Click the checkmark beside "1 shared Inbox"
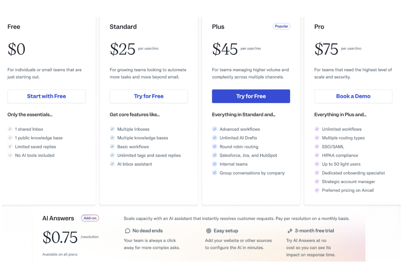 pos(10,129)
